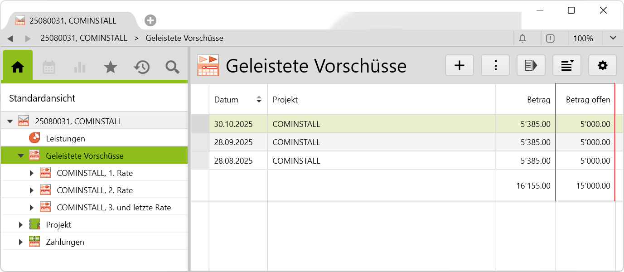Collapse the Geleistete Vorschüsse tree node
The height and width of the screenshot is (272, 624).
tap(21, 156)
